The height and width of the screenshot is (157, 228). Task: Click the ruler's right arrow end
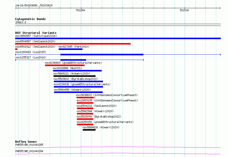click(x=220, y=8)
